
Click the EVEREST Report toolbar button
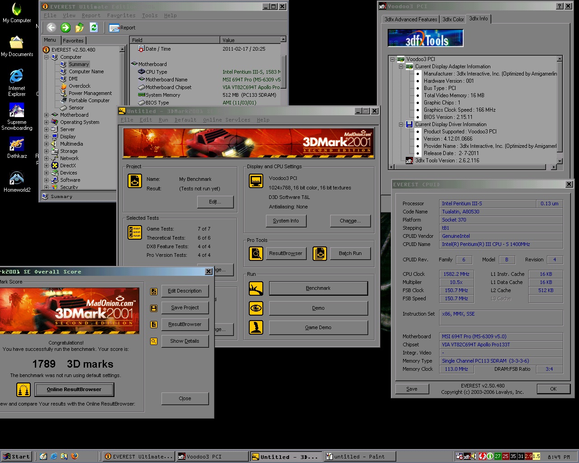[x=122, y=28]
